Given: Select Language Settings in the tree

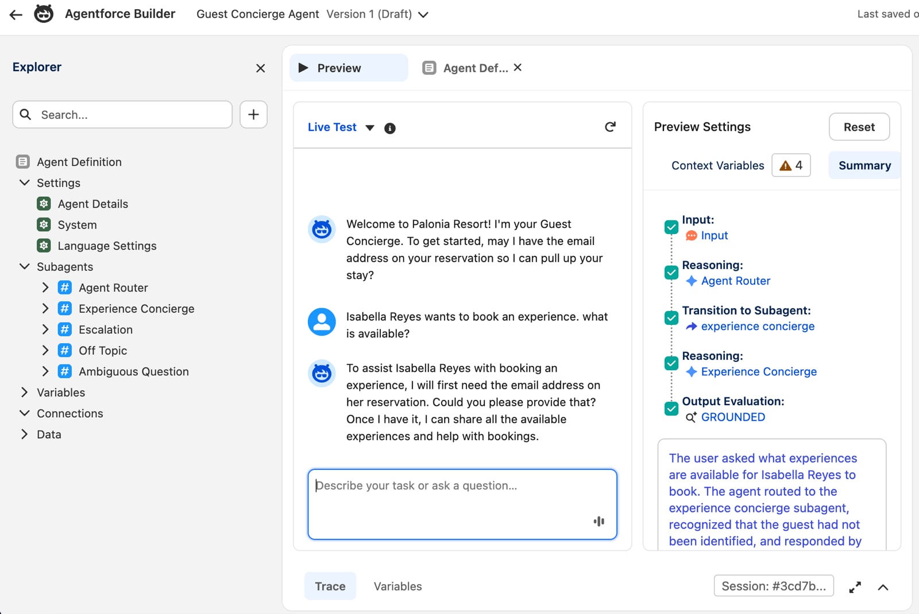Looking at the screenshot, I should (107, 246).
